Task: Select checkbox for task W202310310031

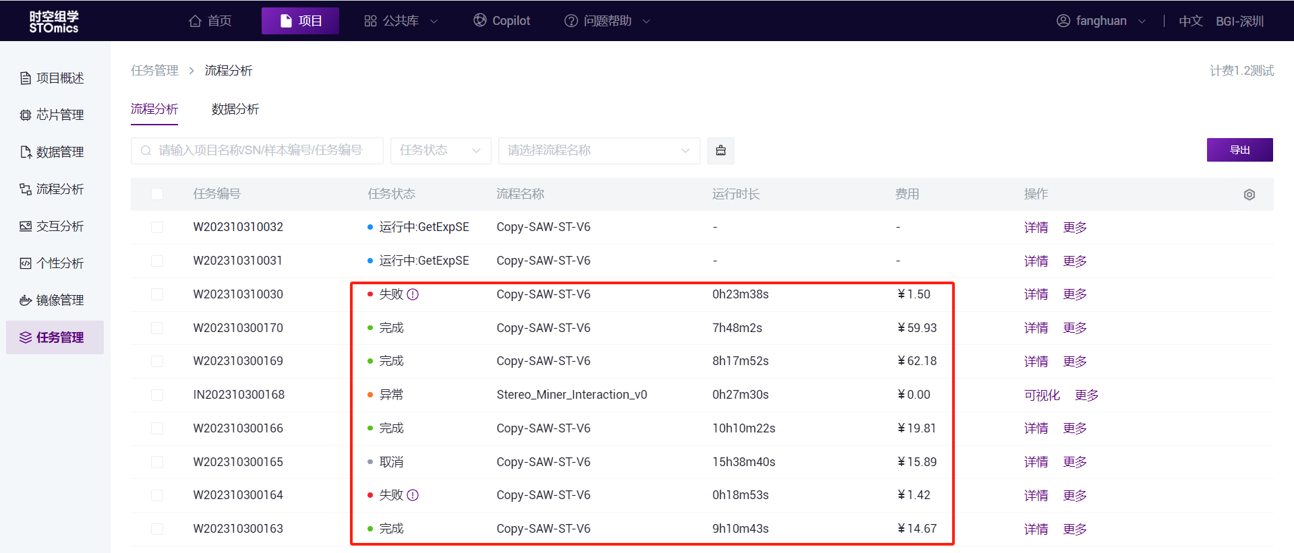Action: [x=157, y=261]
